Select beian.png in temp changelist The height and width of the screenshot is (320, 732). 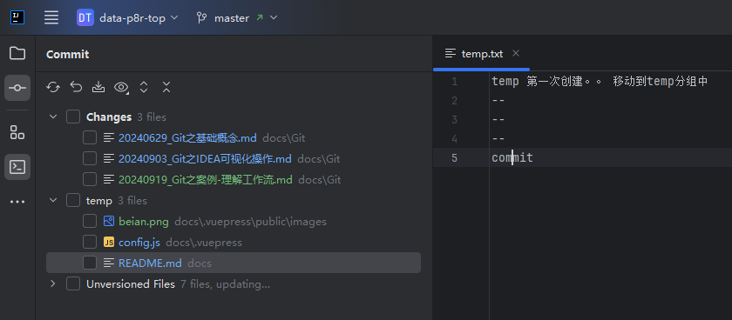pyautogui.click(x=143, y=222)
